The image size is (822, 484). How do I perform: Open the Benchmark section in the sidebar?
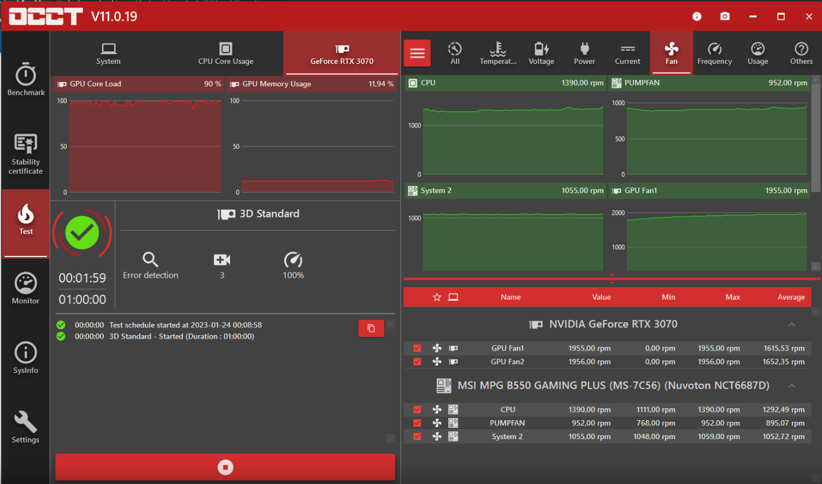[25, 79]
